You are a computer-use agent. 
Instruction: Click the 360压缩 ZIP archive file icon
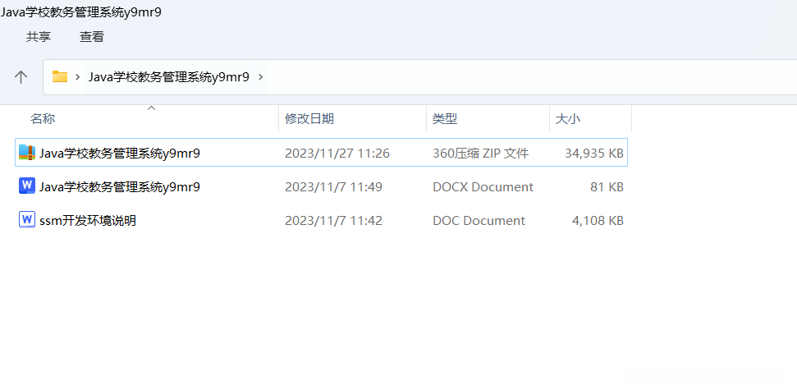[27, 153]
